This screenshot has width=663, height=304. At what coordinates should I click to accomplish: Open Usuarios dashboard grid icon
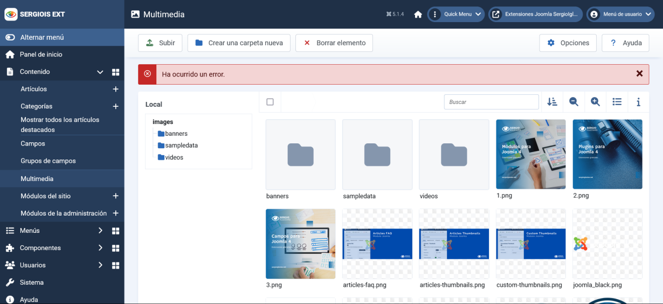coord(115,265)
